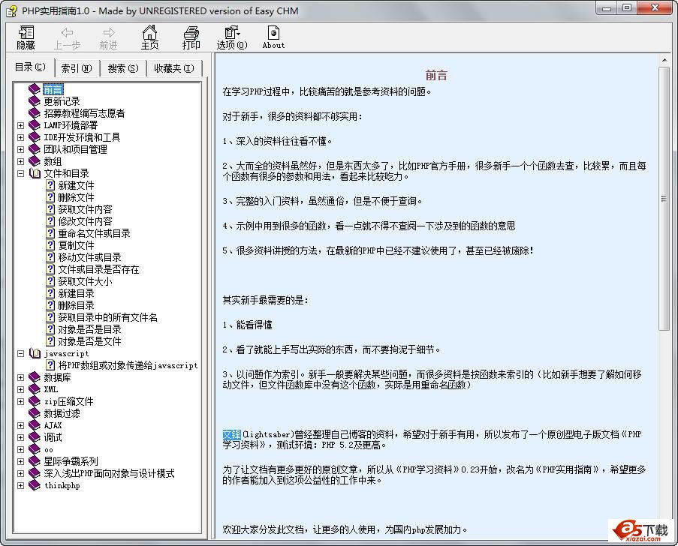Image resolution: width=678 pixels, height=546 pixels.
Task: Expand the XML tree node
Action: click(x=21, y=390)
